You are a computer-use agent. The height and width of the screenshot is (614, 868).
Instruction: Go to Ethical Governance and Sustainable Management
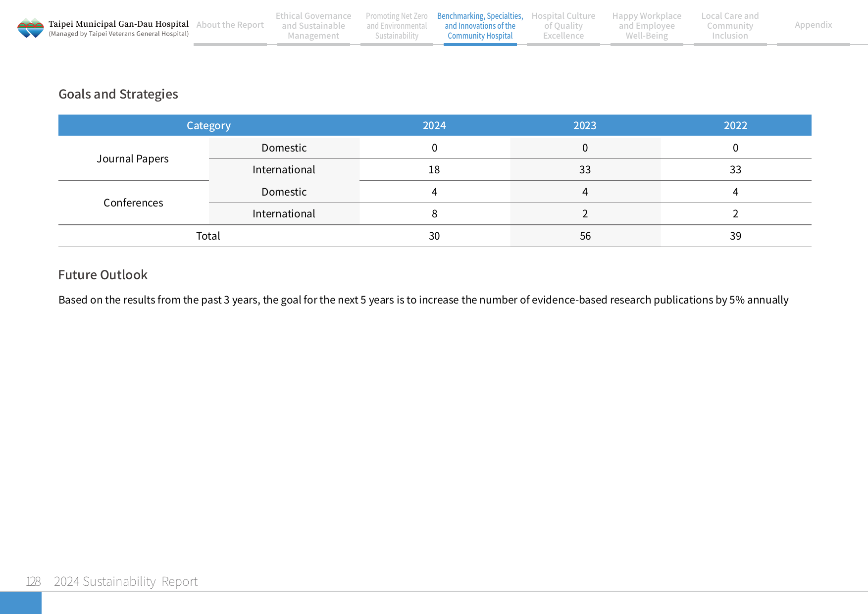tap(313, 26)
